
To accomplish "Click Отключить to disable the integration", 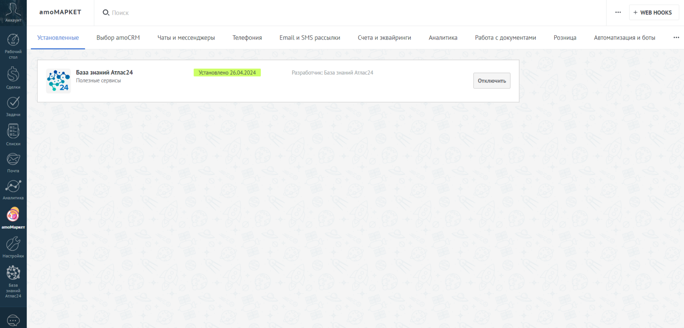I will click(x=492, y=81).
